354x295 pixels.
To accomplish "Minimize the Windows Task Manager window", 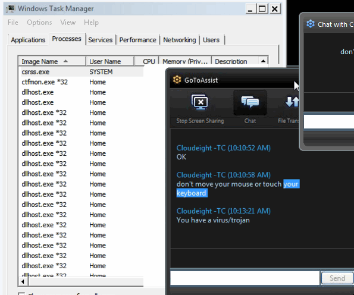I will 250,9.
